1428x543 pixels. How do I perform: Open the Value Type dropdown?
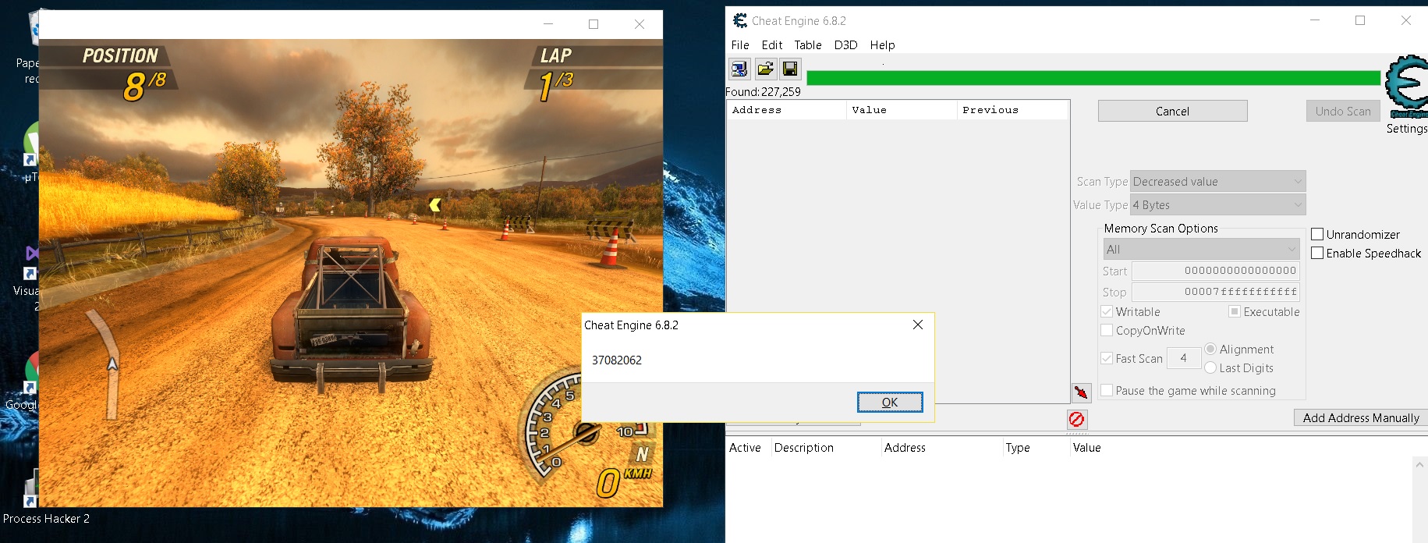(1217, 204)
